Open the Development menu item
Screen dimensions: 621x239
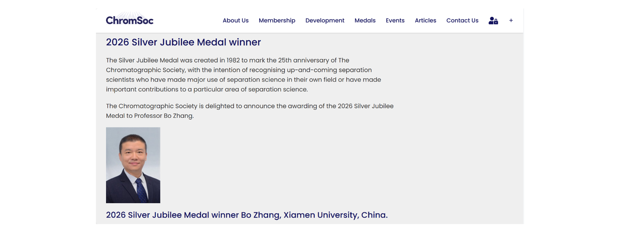325,21
